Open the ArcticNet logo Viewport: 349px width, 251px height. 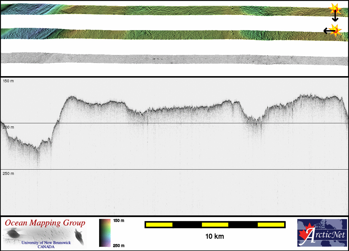click(x=322, y=233)
